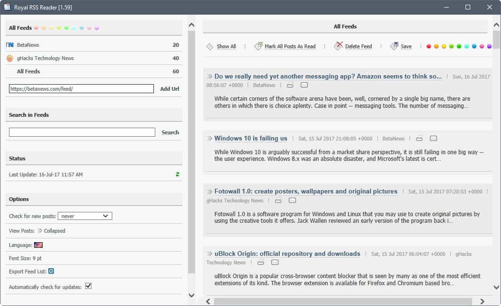The height and width of the screenshot is (306, 501).
Task: Open the 'uBlock Origin: official repository and downloads' link
Action: coord(287,254)
